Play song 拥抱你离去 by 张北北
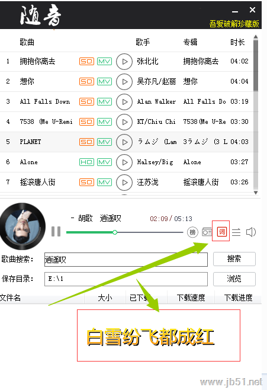Screen dimensions: 267x390 pyautogui.click(x=124, y=62)
